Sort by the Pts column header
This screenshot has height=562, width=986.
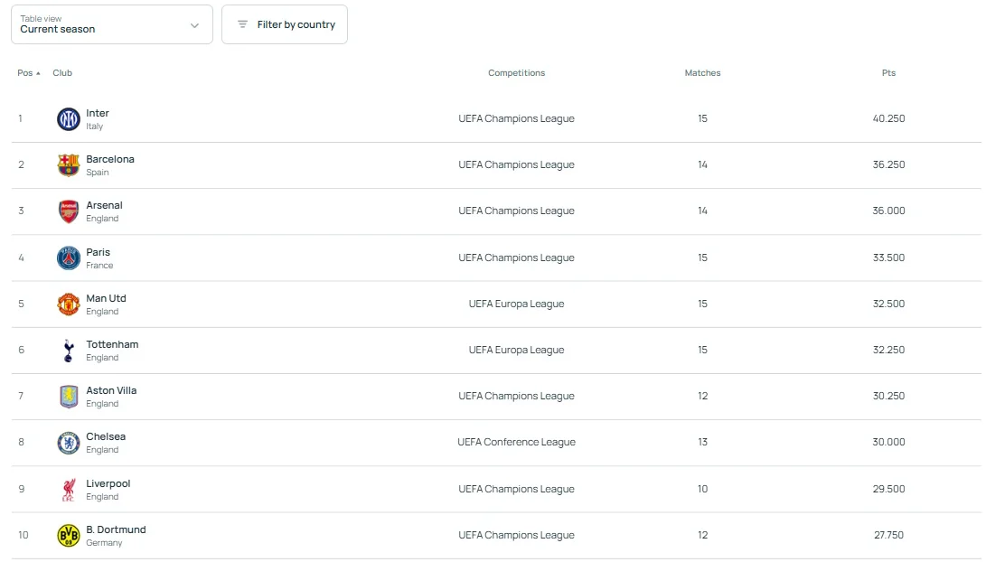888,73
